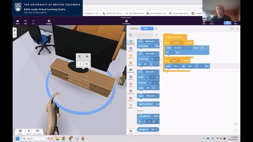
Task: Go to the Home button in CoSpaces
Action: (x=17, y=22)
